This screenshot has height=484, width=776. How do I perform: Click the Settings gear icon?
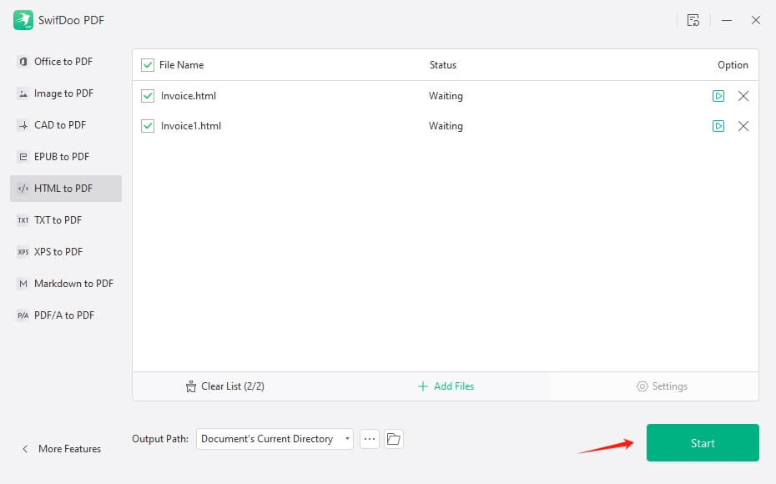[x=642, y=386]
